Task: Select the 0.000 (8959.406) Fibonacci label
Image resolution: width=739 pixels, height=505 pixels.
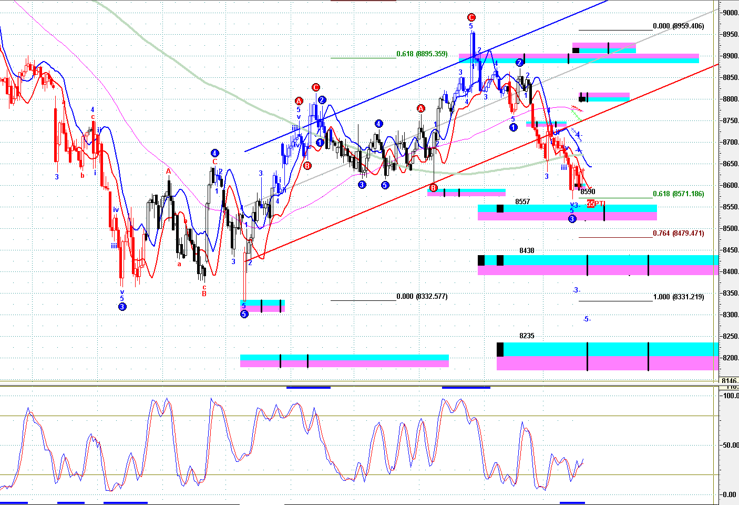Action: [x=678, y=26]
